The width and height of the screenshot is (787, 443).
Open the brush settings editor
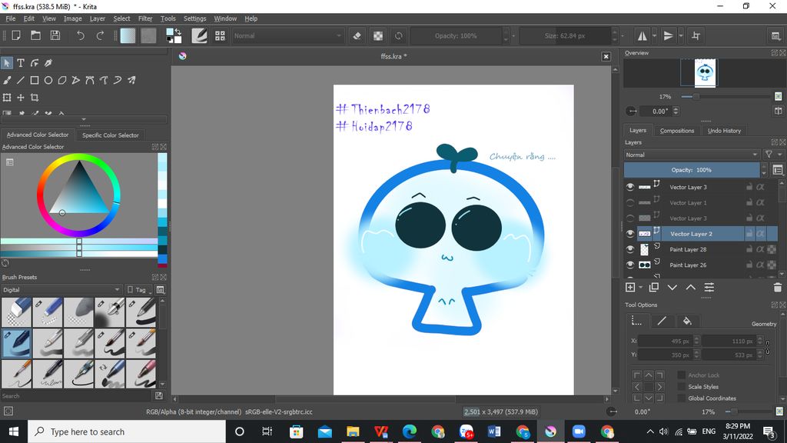(199, 35)
